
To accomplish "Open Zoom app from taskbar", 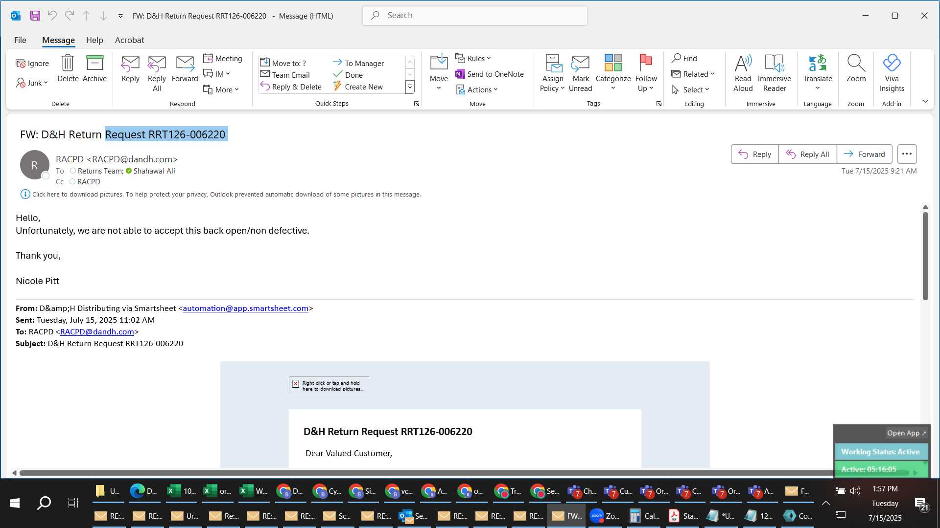I will coord(605,516).
